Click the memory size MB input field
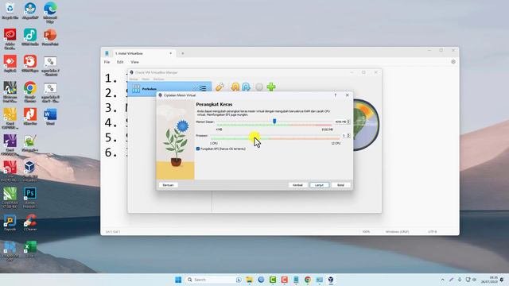The width and height of the screenshot is (509, 286). pos(340,122)
